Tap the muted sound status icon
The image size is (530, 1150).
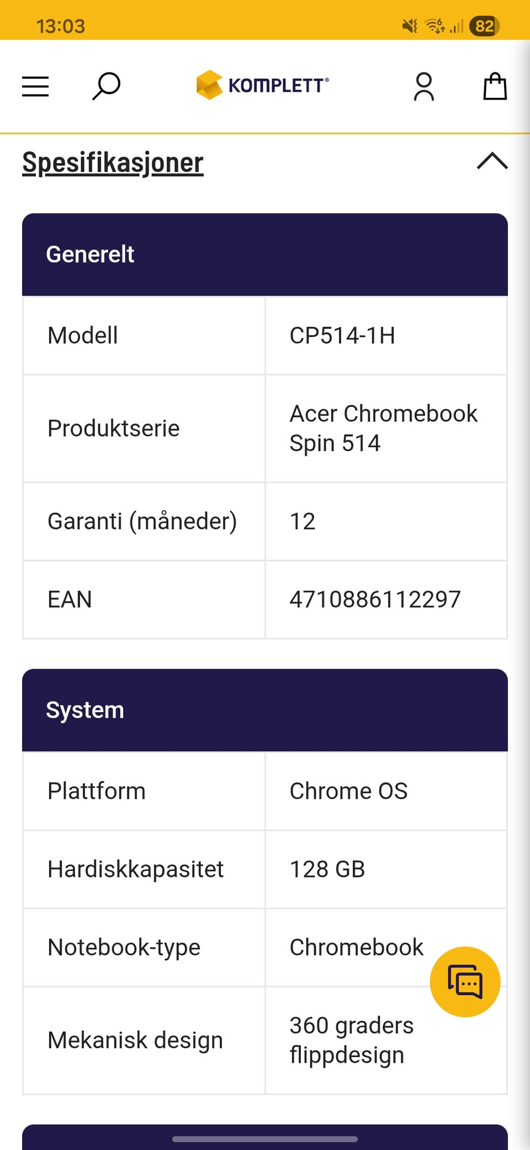click(x=410, y=25)
